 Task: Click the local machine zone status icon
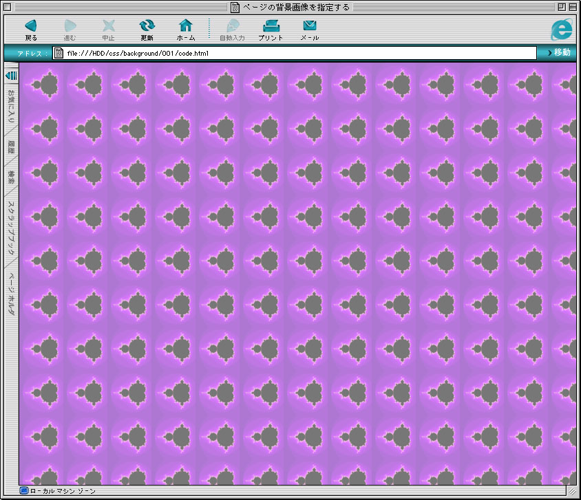click(x=24, y=491)
